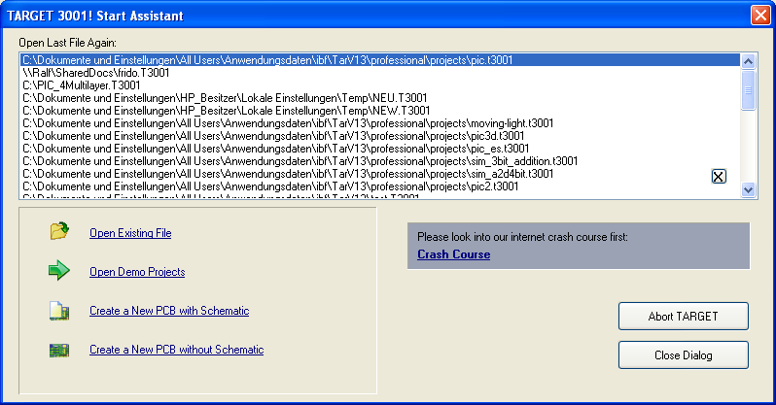Click the yellow folder icon for opening files
Screen dimensions: 776x405
point(59,231)
